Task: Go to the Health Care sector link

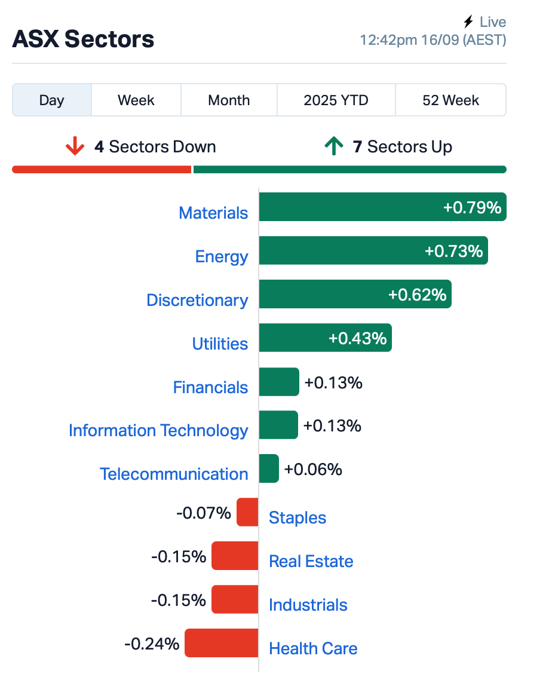Action: click(313, 648)
